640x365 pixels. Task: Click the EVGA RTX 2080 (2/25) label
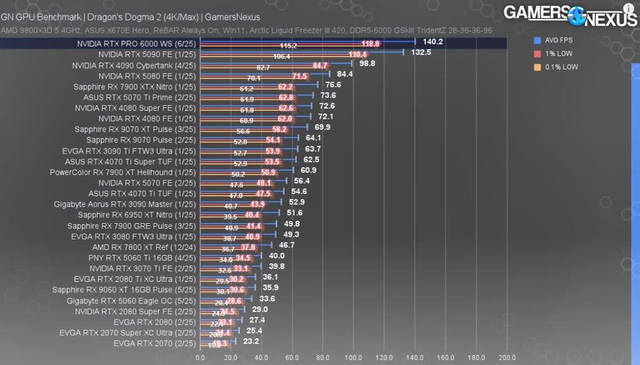click(154, 322)
